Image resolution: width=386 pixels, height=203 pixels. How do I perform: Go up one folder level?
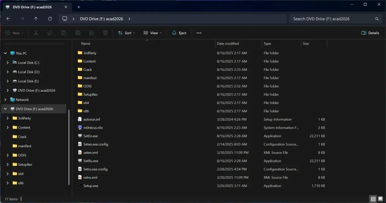pyautogui.click(x=36, y=19)
